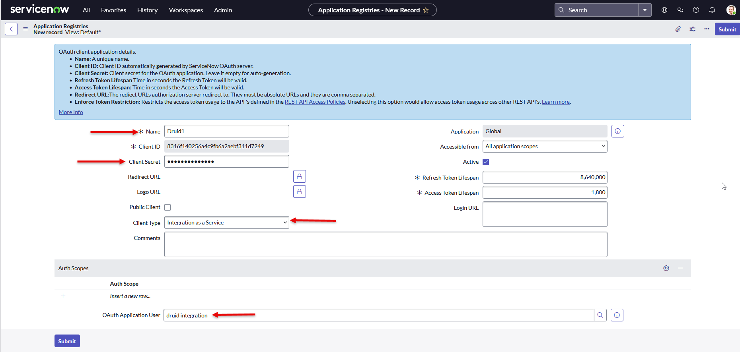The height and width of the screenshot is (352, 740).
Task: Open the Workspaces menu
Action: [186, 10]
